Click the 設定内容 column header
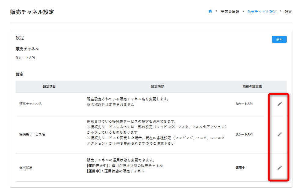 (158, 87)
